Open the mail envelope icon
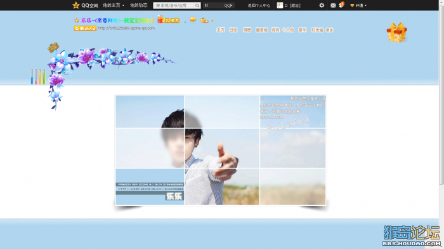This screenshot has height=249, width=444. tap(333, 5)
